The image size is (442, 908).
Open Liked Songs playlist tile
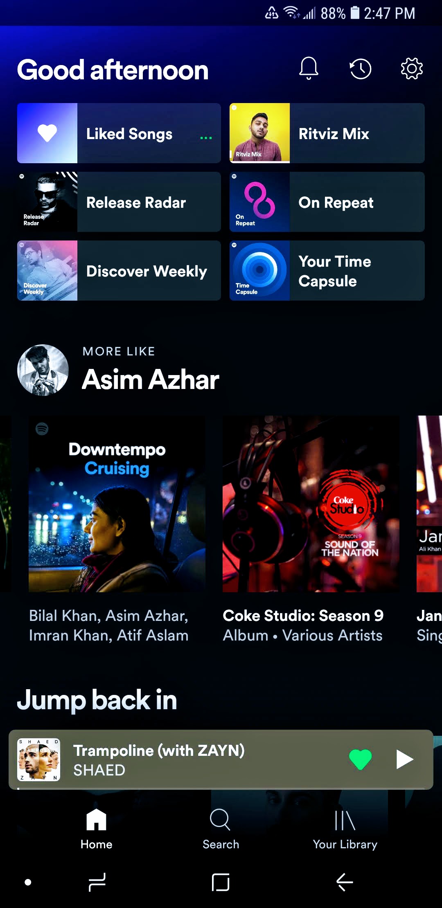coord(119,133)
